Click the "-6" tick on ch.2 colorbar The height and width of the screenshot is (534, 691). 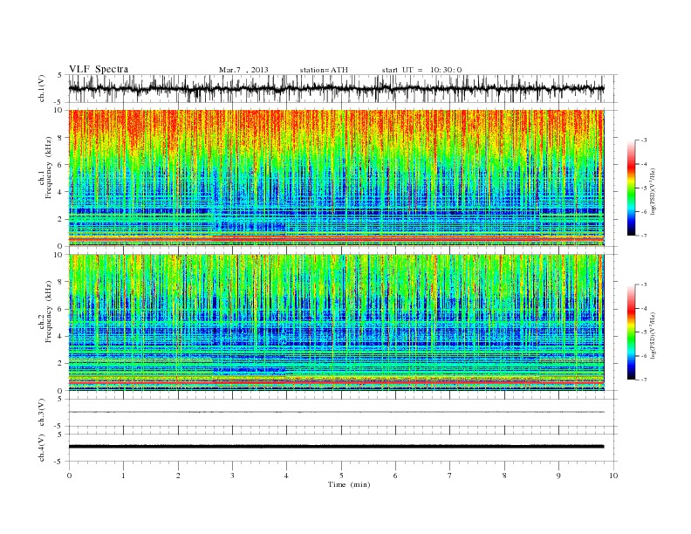[643, 356]
